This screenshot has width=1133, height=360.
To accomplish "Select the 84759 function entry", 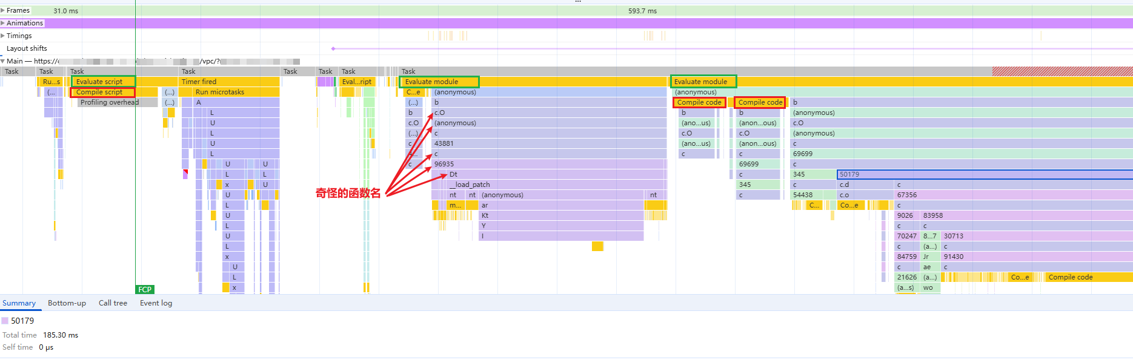I will (907, 257).
